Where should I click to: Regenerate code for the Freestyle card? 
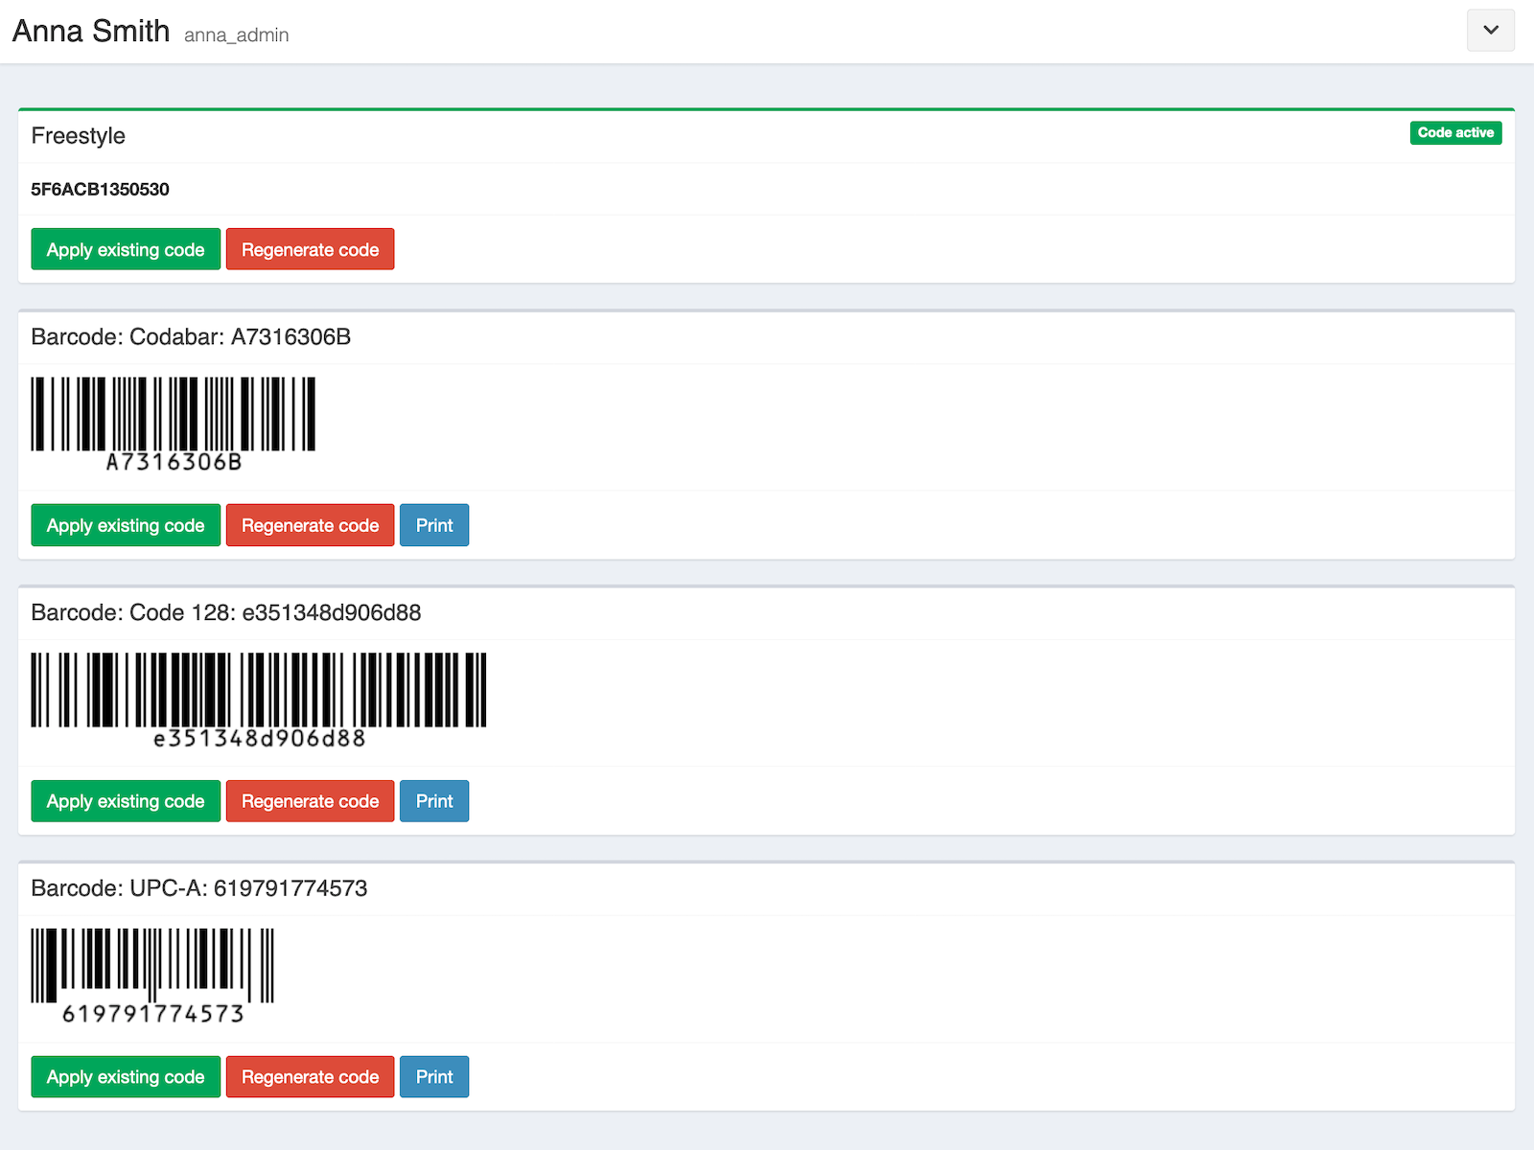(310, 249)
